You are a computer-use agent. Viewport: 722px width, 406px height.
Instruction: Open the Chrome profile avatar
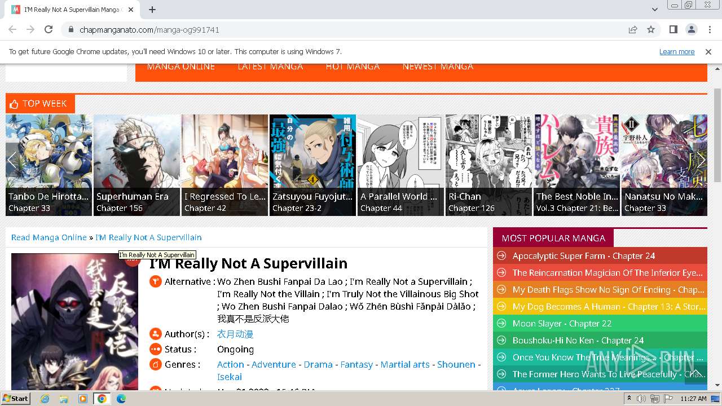click(x=692, y=29)
